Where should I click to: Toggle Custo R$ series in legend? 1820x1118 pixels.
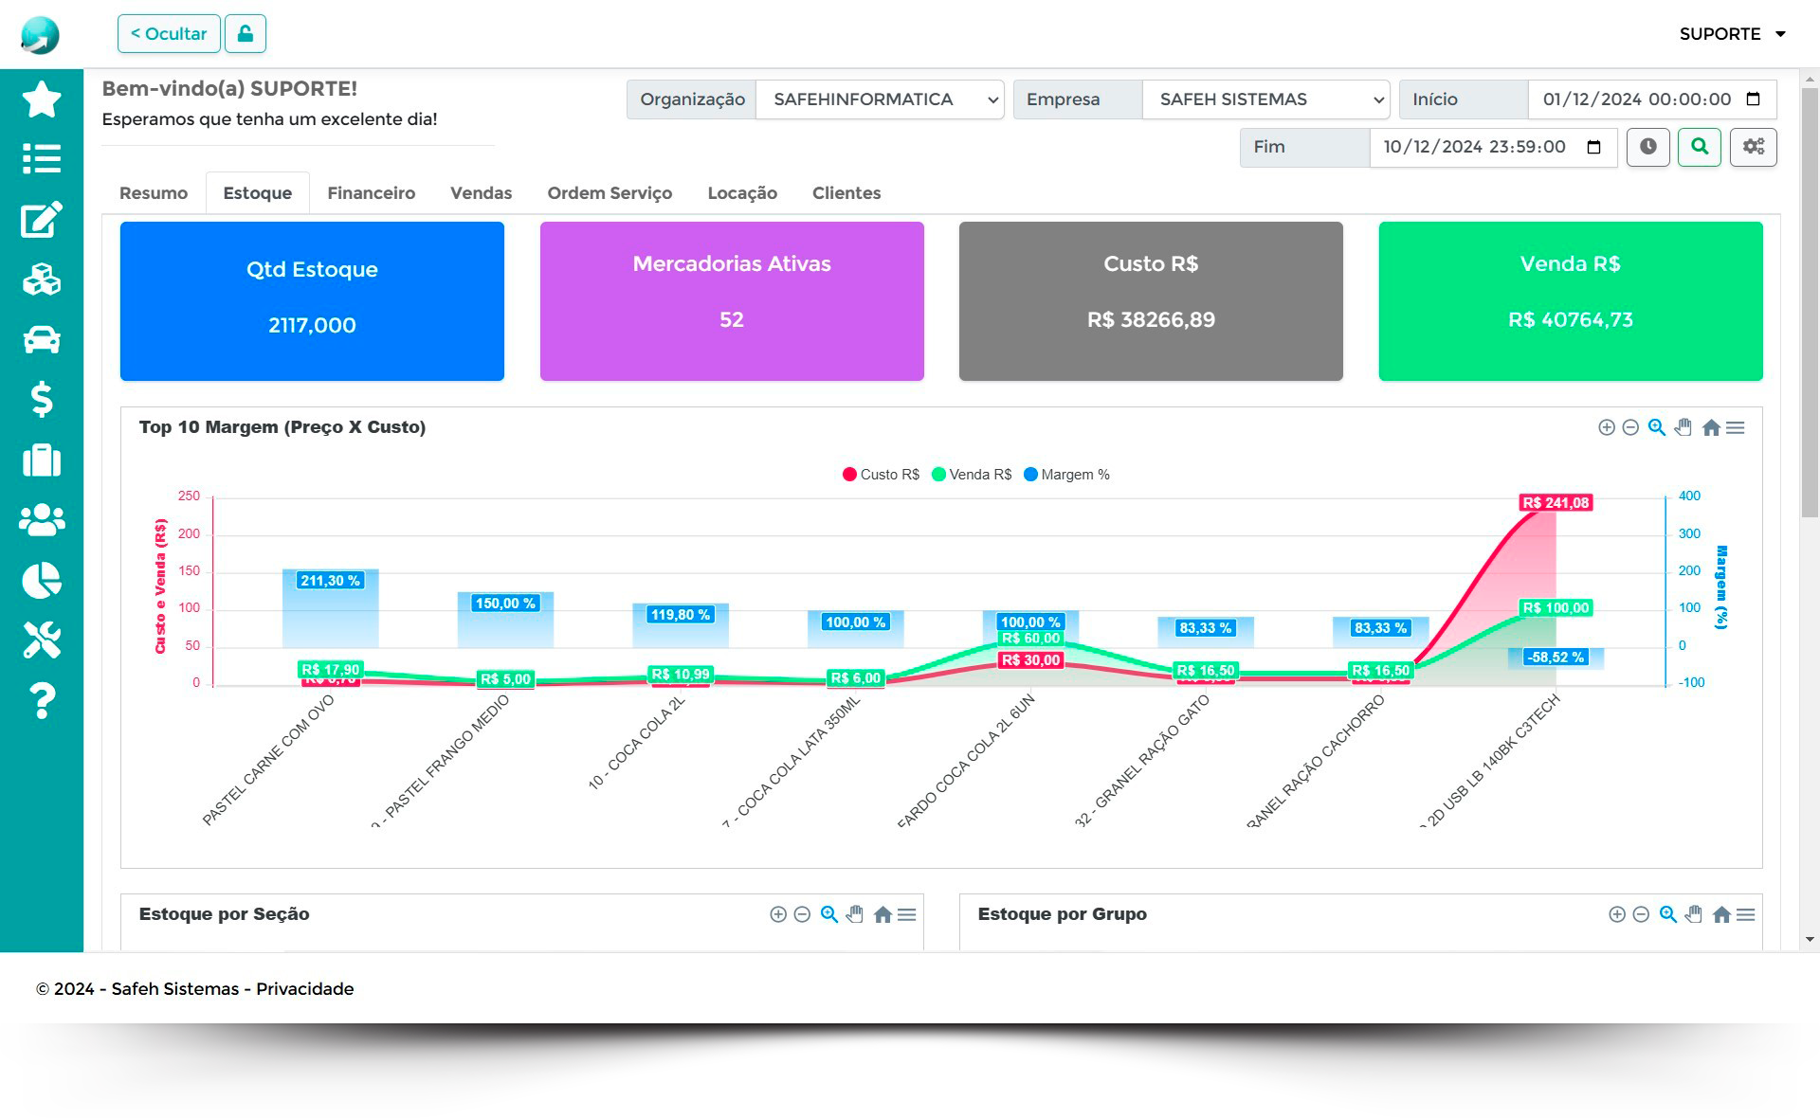click(882, 475)
